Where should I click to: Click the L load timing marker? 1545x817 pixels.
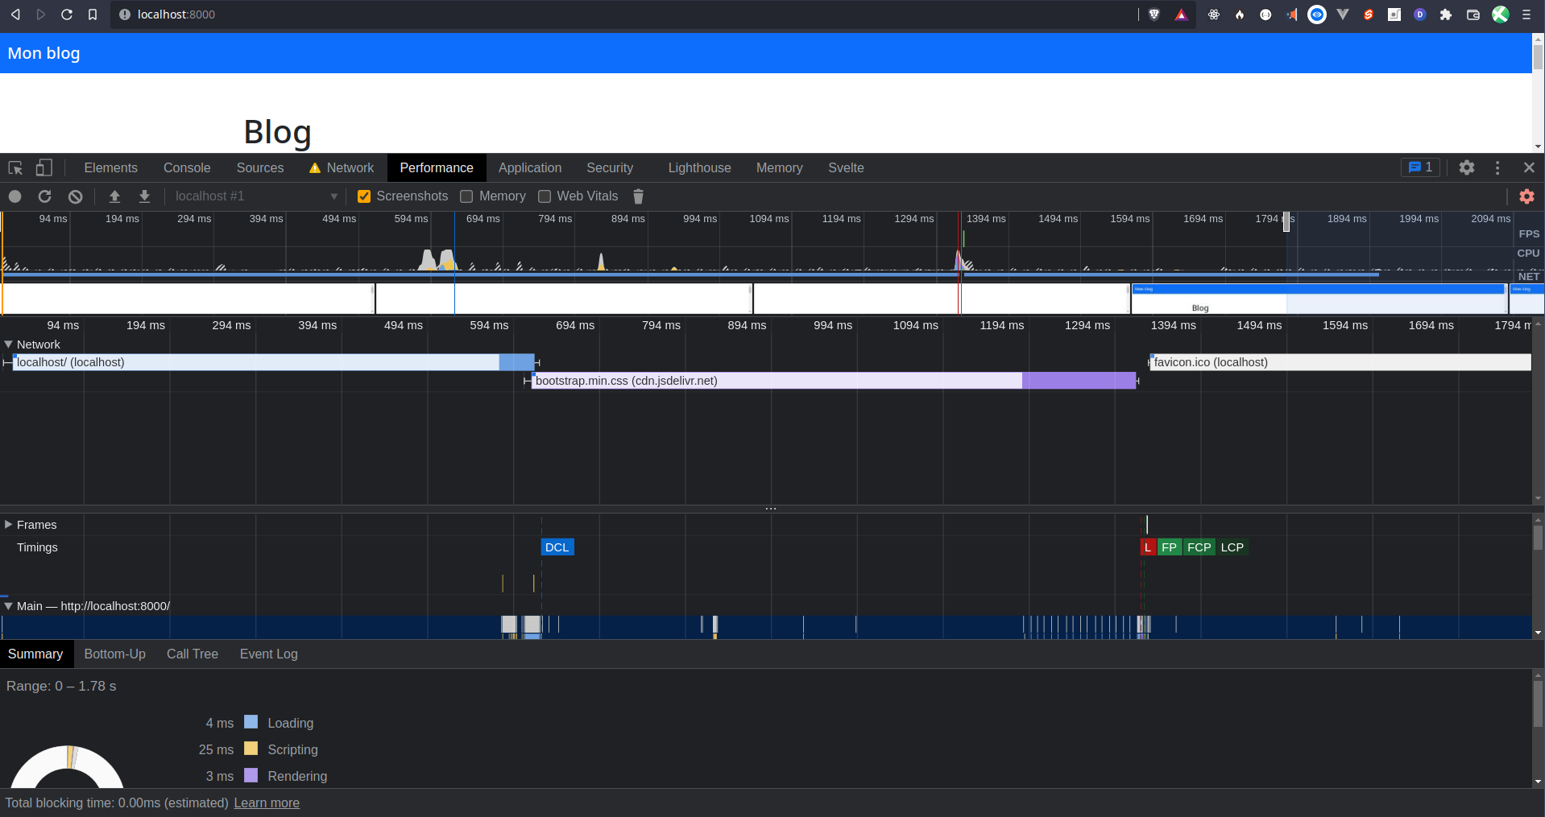[1148, 547]
